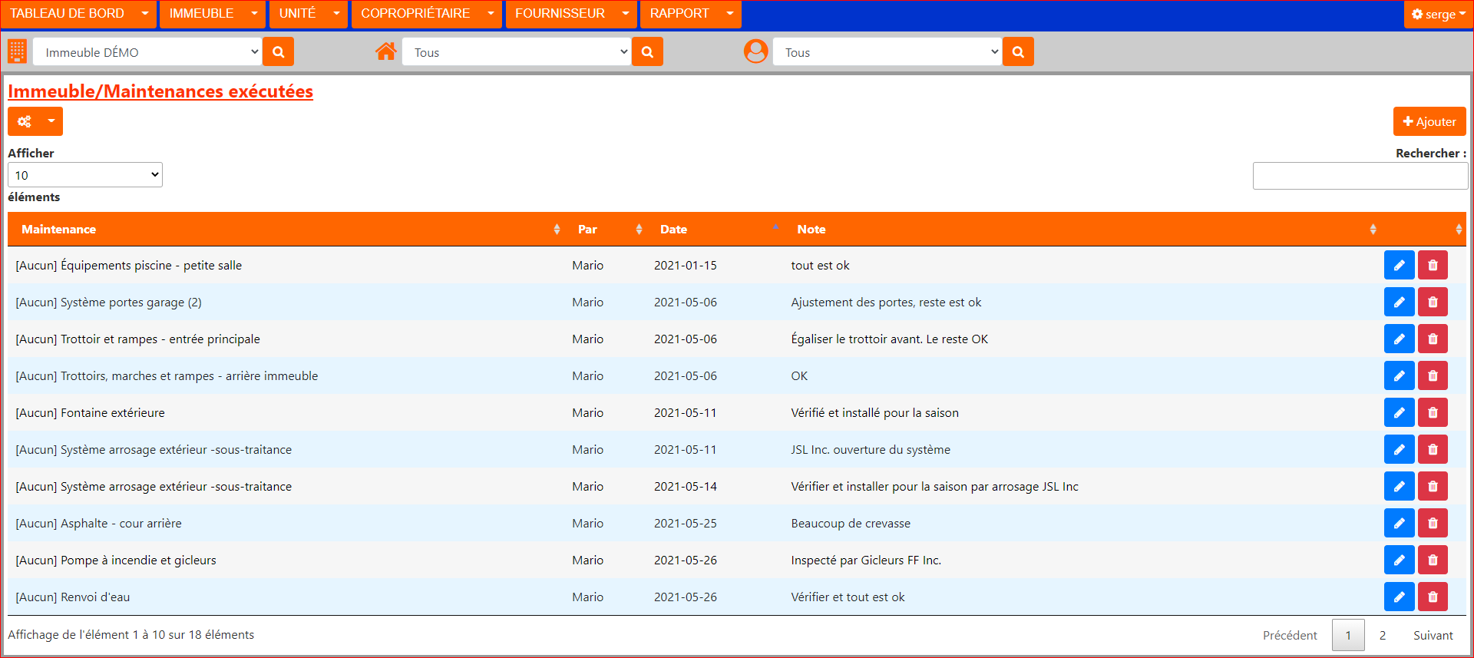The height and width of the screenshot is (658, 1474).
Task: Open the unit 'Tous' dropdown beside house icon
Action: point(516,52)
